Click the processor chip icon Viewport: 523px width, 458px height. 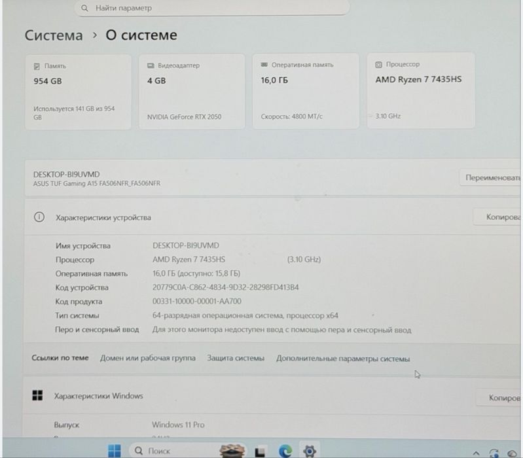point(378,65)
